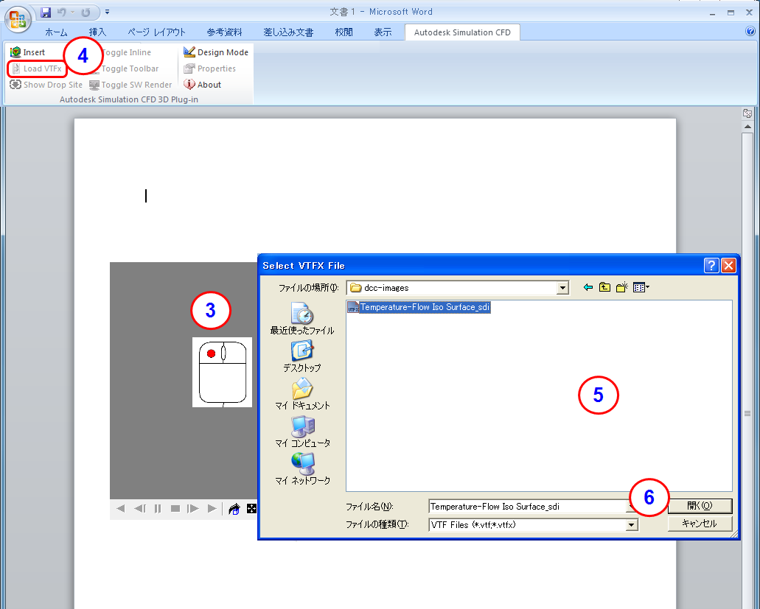760x609 pixels.
Task: Toggle Inline option in ribbon
Action: pos(126,52)
